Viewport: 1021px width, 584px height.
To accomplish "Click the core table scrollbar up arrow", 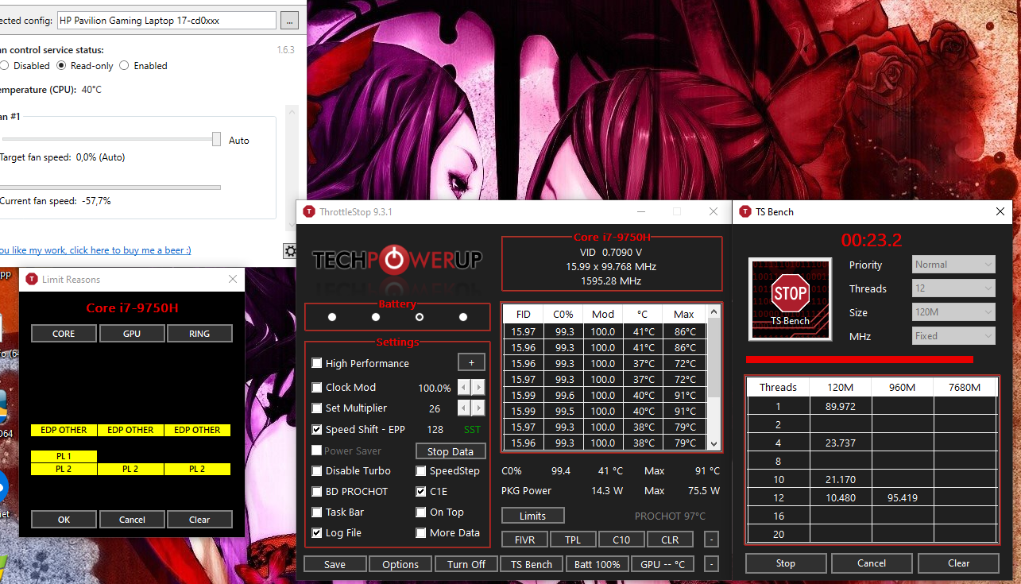I will pos(713,312).
